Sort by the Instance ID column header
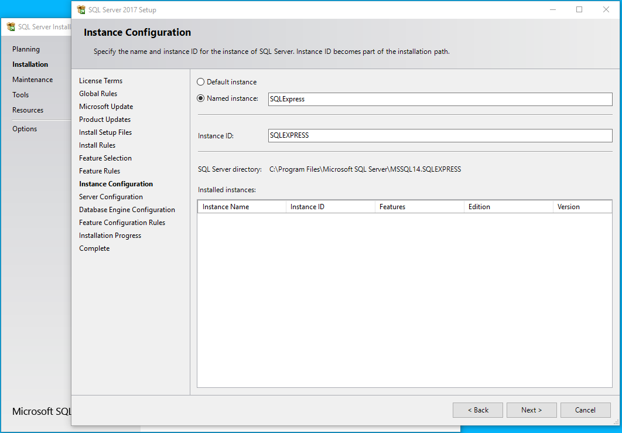The width and height of the screenshot is (622, 433). point(330,207)
